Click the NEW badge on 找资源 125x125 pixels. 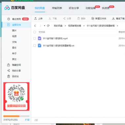pyautogui.click(x=112, y=7)
